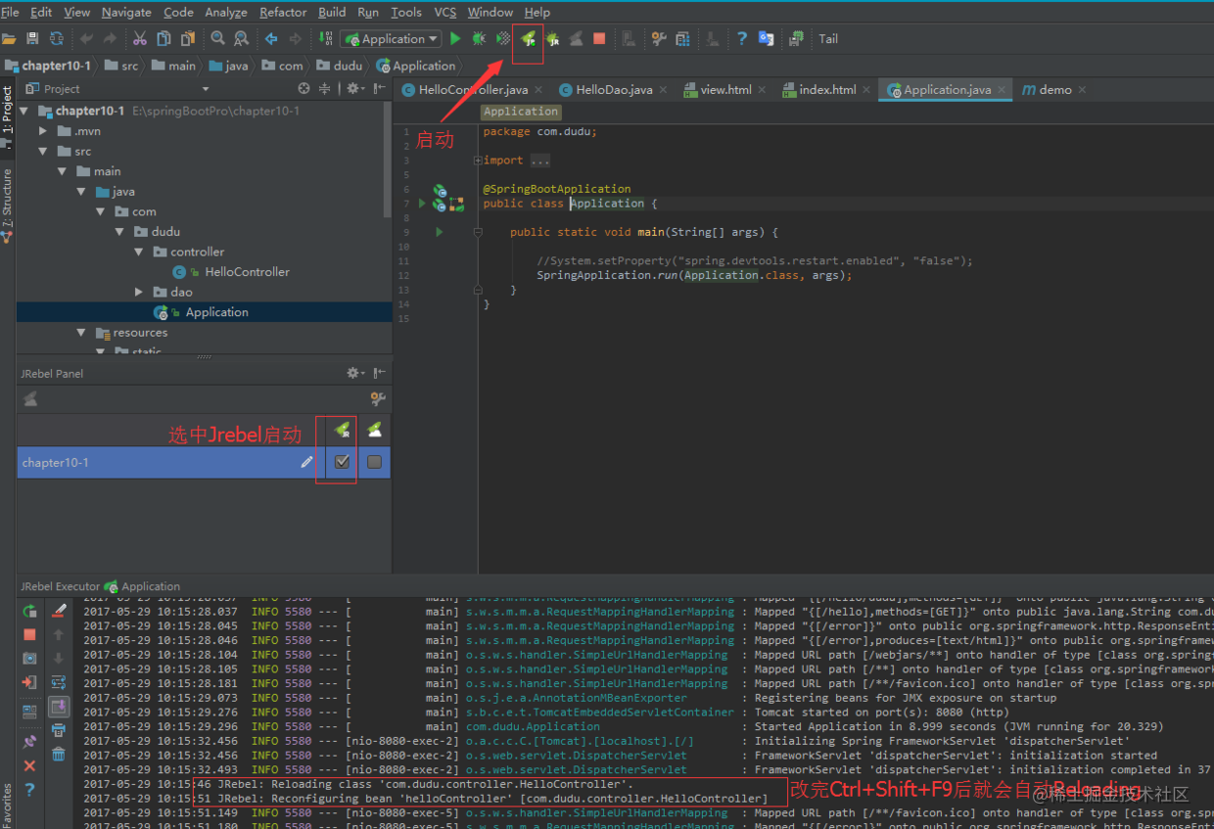This screenshot has width=1214, height=829.
Task: Click the Pin Tab icon in the console
Action: click(29, 742)
